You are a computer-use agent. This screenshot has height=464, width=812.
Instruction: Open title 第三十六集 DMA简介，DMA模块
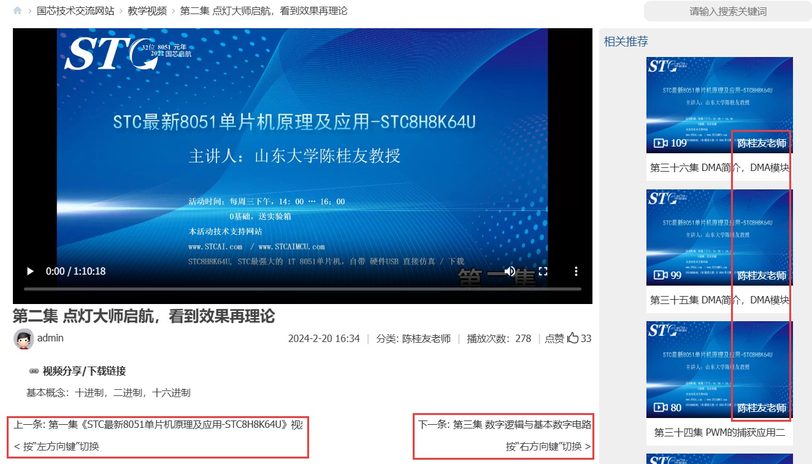point(719,167)
